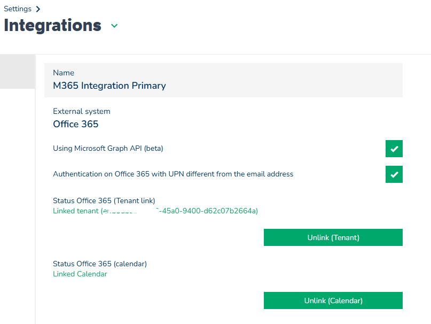Image resolution: width=431 pixels, height=324 pixels.
Task: Click the External system label
Action: 81,111
